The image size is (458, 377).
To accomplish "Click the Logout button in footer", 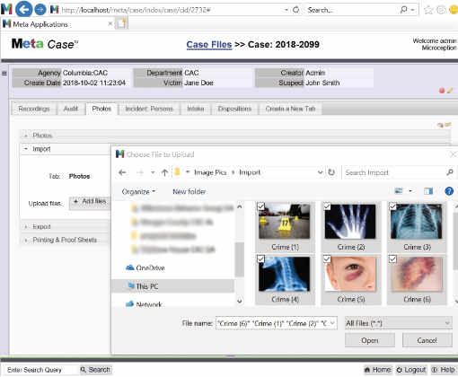I will 411,370.
